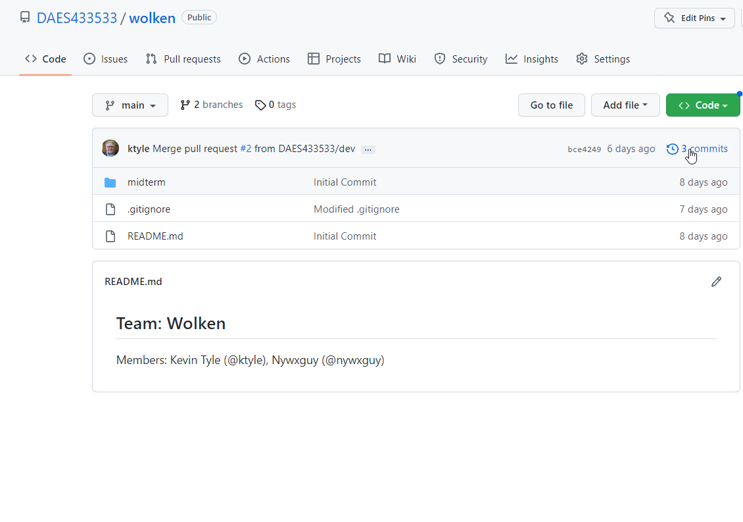The height and width of the screenshot is (522, 743).
Task: Click the pencil icon to edit README
Action: click(x=716, y=282)
